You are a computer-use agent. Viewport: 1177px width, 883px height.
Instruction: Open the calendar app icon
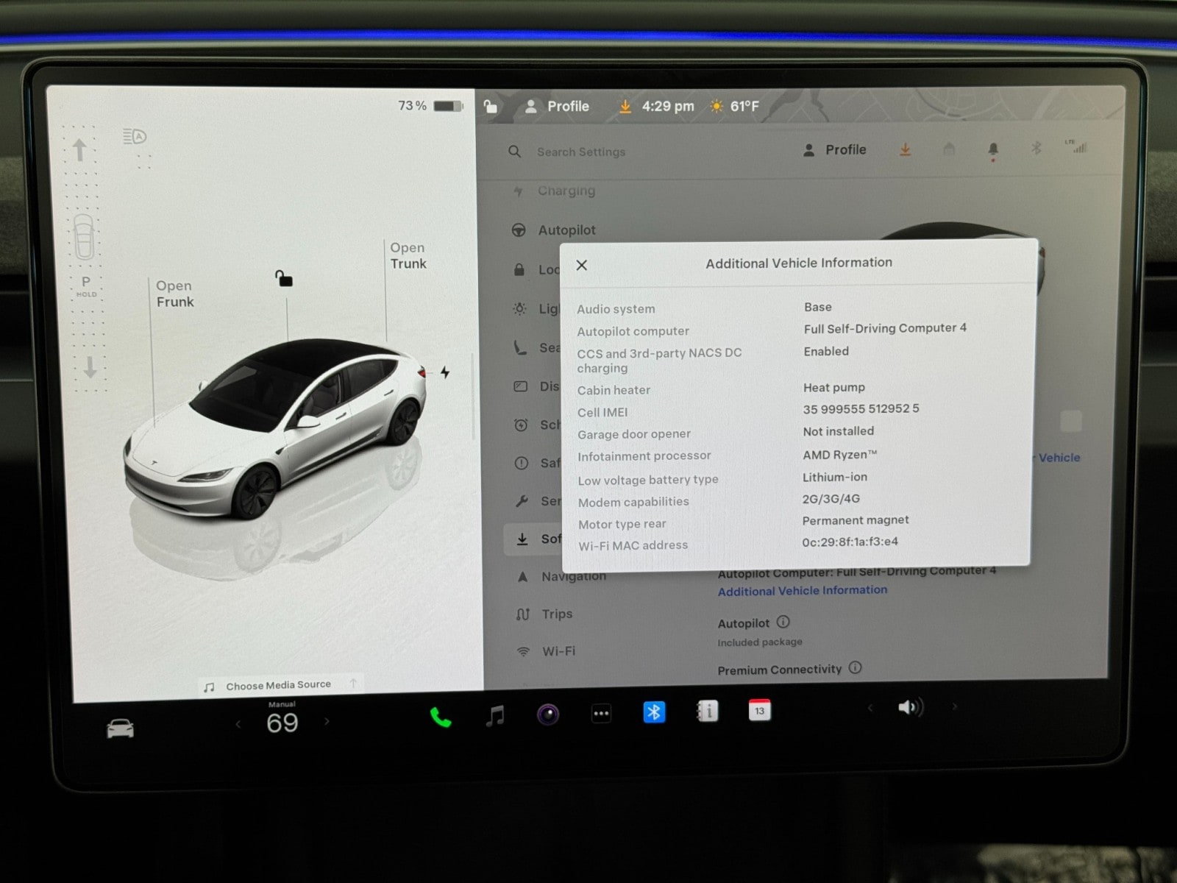759,710
